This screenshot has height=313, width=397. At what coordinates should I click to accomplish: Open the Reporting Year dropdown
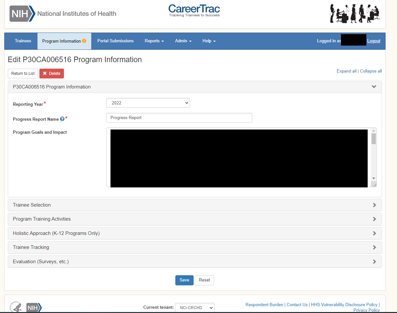pos(148,103)
